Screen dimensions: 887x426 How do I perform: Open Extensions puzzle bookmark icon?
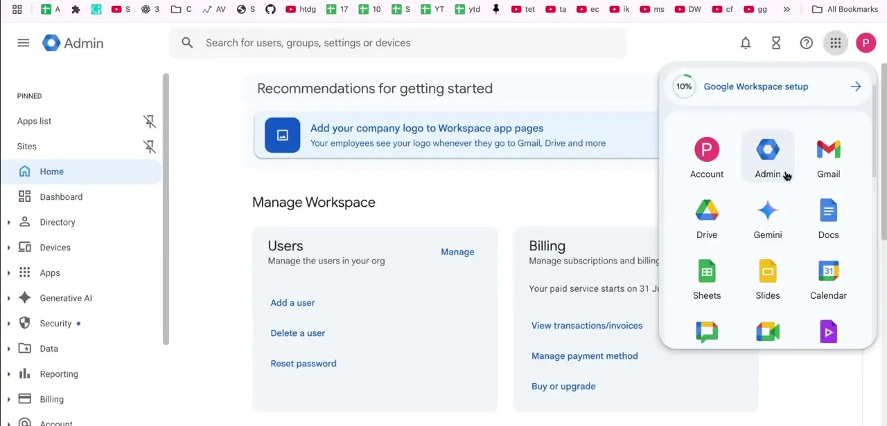tap(76, 9)
